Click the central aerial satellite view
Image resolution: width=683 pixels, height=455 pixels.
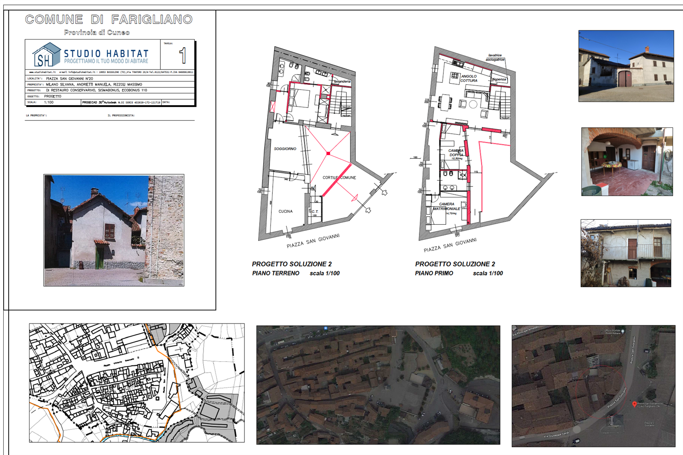(x=378, y=385)
